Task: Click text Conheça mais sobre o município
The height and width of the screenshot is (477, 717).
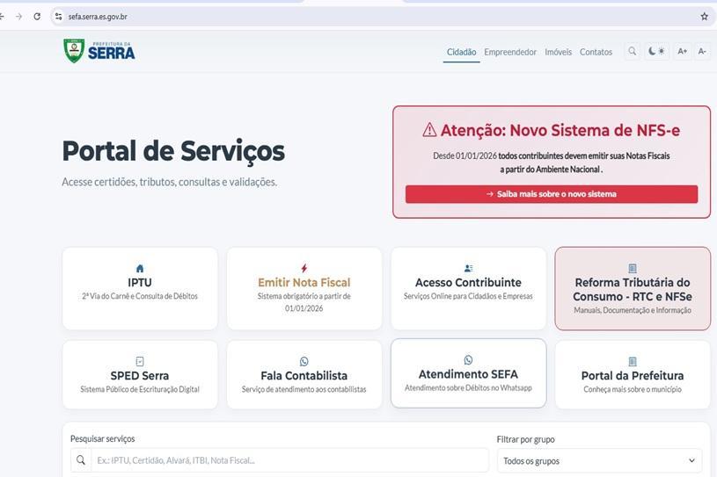Action: tap(633, 389)
